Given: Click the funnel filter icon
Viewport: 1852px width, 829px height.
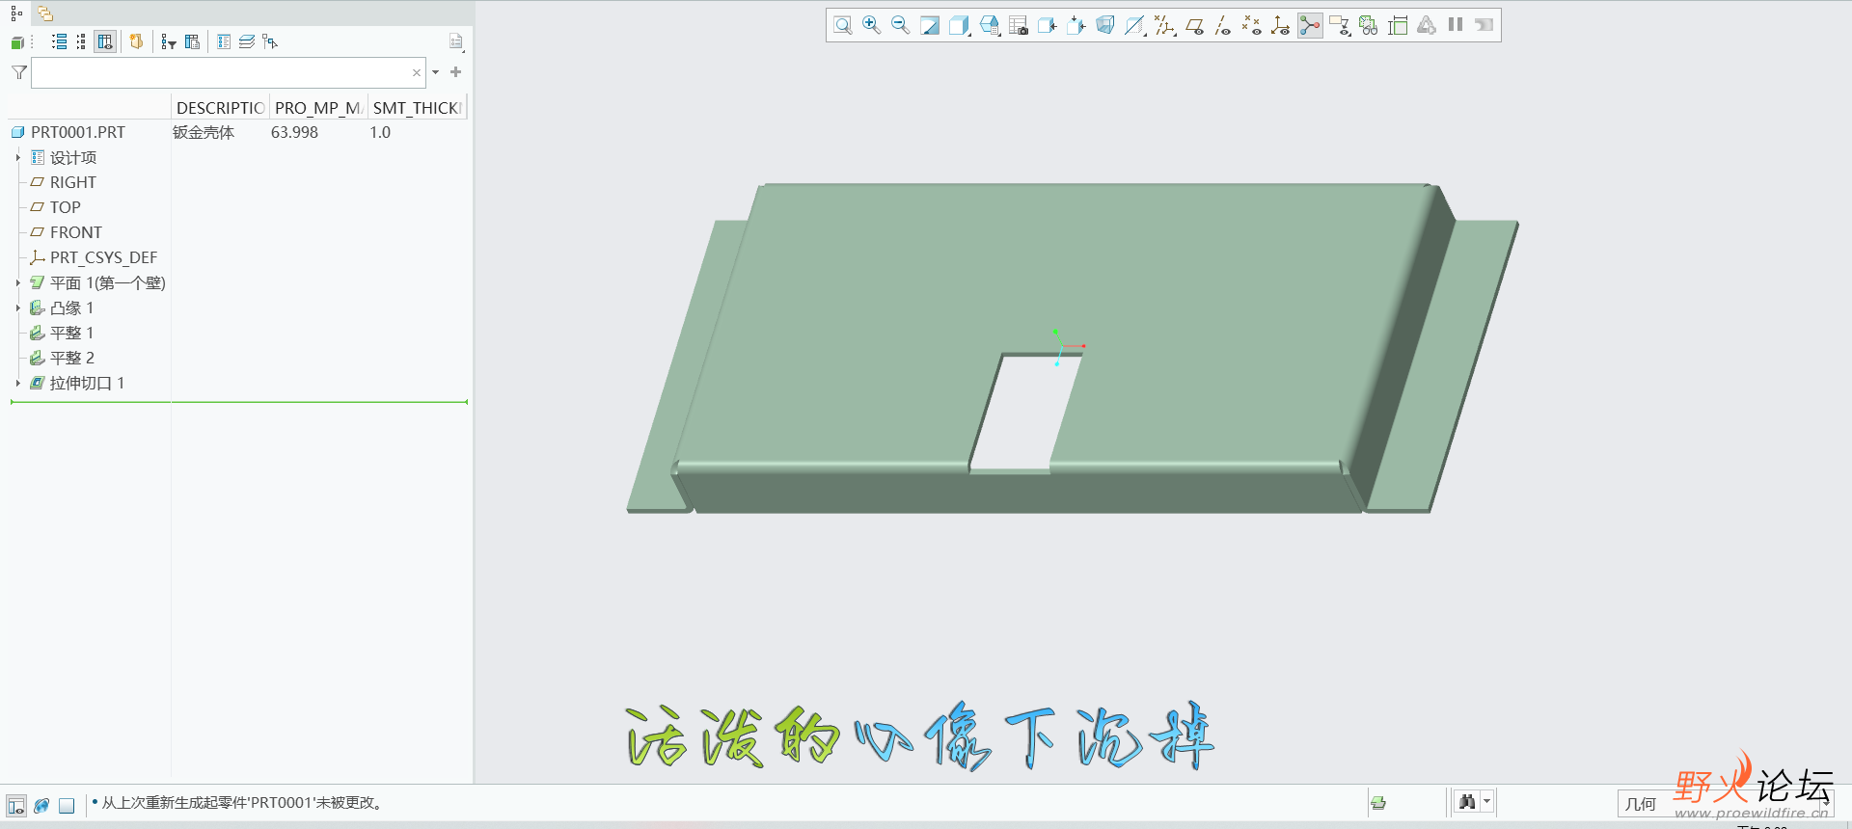Looking at the screenshot, I should click(x=19, y=73).
